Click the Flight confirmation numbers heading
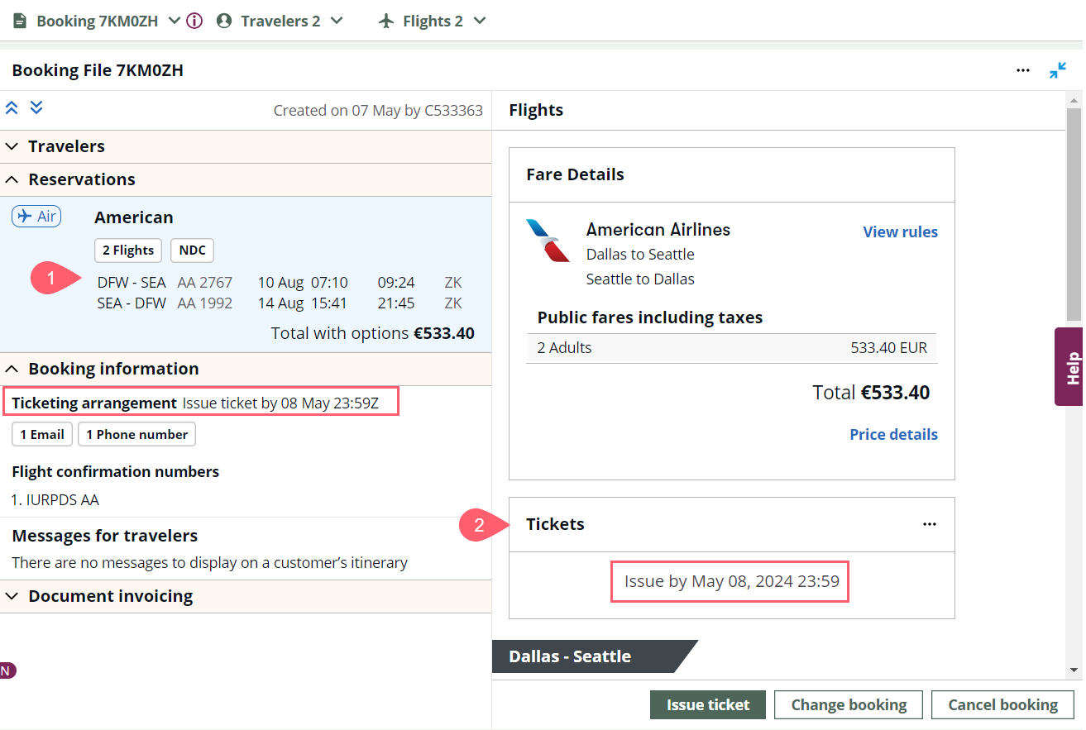 pyautogui.click(x=116, y=472)
